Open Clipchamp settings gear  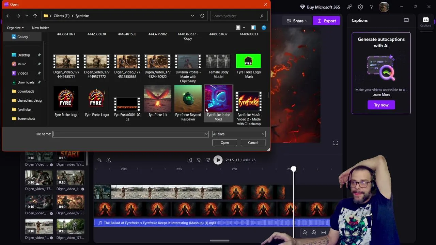[x=360, y=7]
